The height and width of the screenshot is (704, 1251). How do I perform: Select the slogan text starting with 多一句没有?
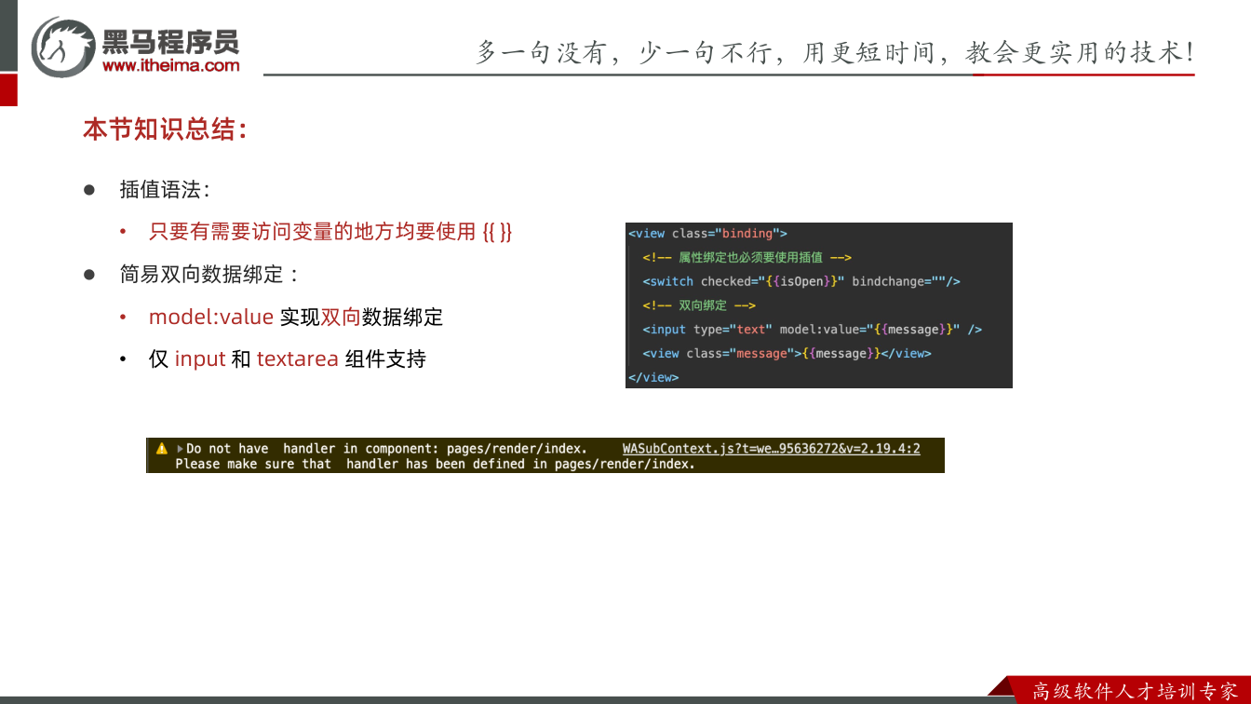(x=835, y=52)
